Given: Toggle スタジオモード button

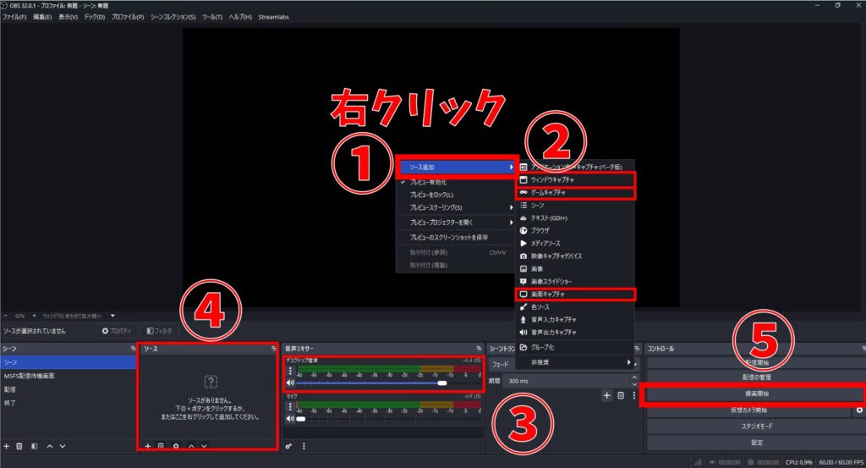Looking at the screenshot, I should tap(756, 426).
